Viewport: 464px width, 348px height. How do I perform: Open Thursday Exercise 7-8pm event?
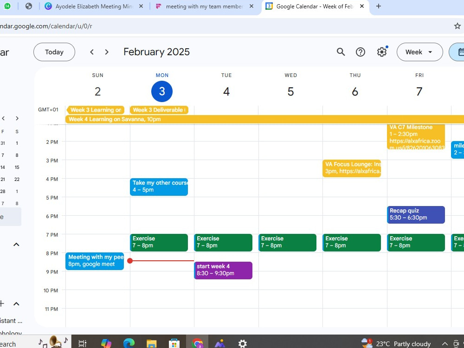pos(352,242)
